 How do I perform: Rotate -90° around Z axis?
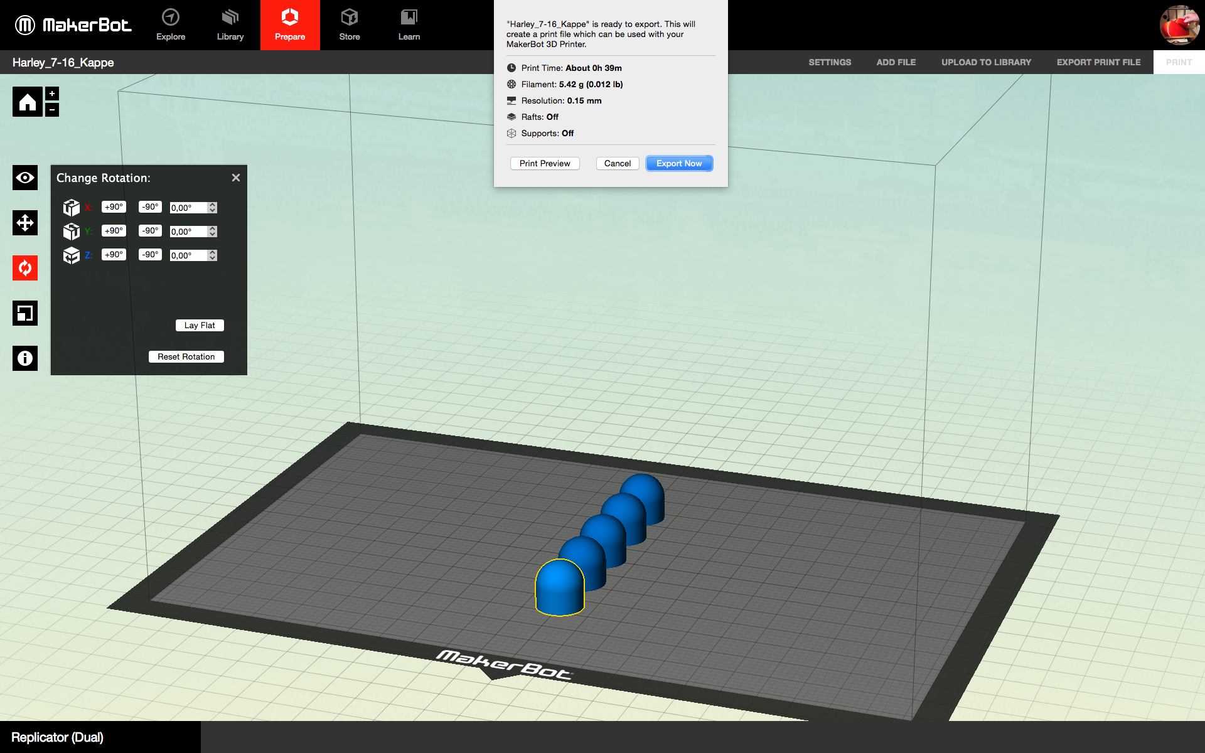[150, 255]
